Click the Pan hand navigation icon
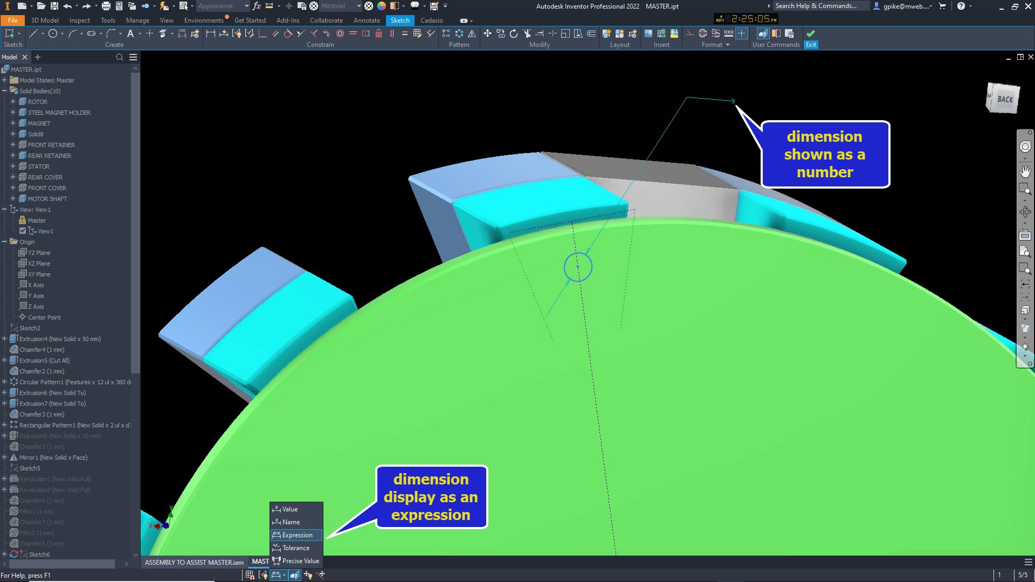Viewport: 1035px width, 582px height. click(x=1025, y=171)
